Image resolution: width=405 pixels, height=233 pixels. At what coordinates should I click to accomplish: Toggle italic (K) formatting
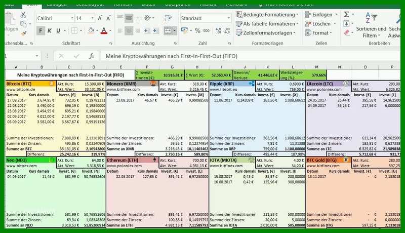tap(50, 31)
